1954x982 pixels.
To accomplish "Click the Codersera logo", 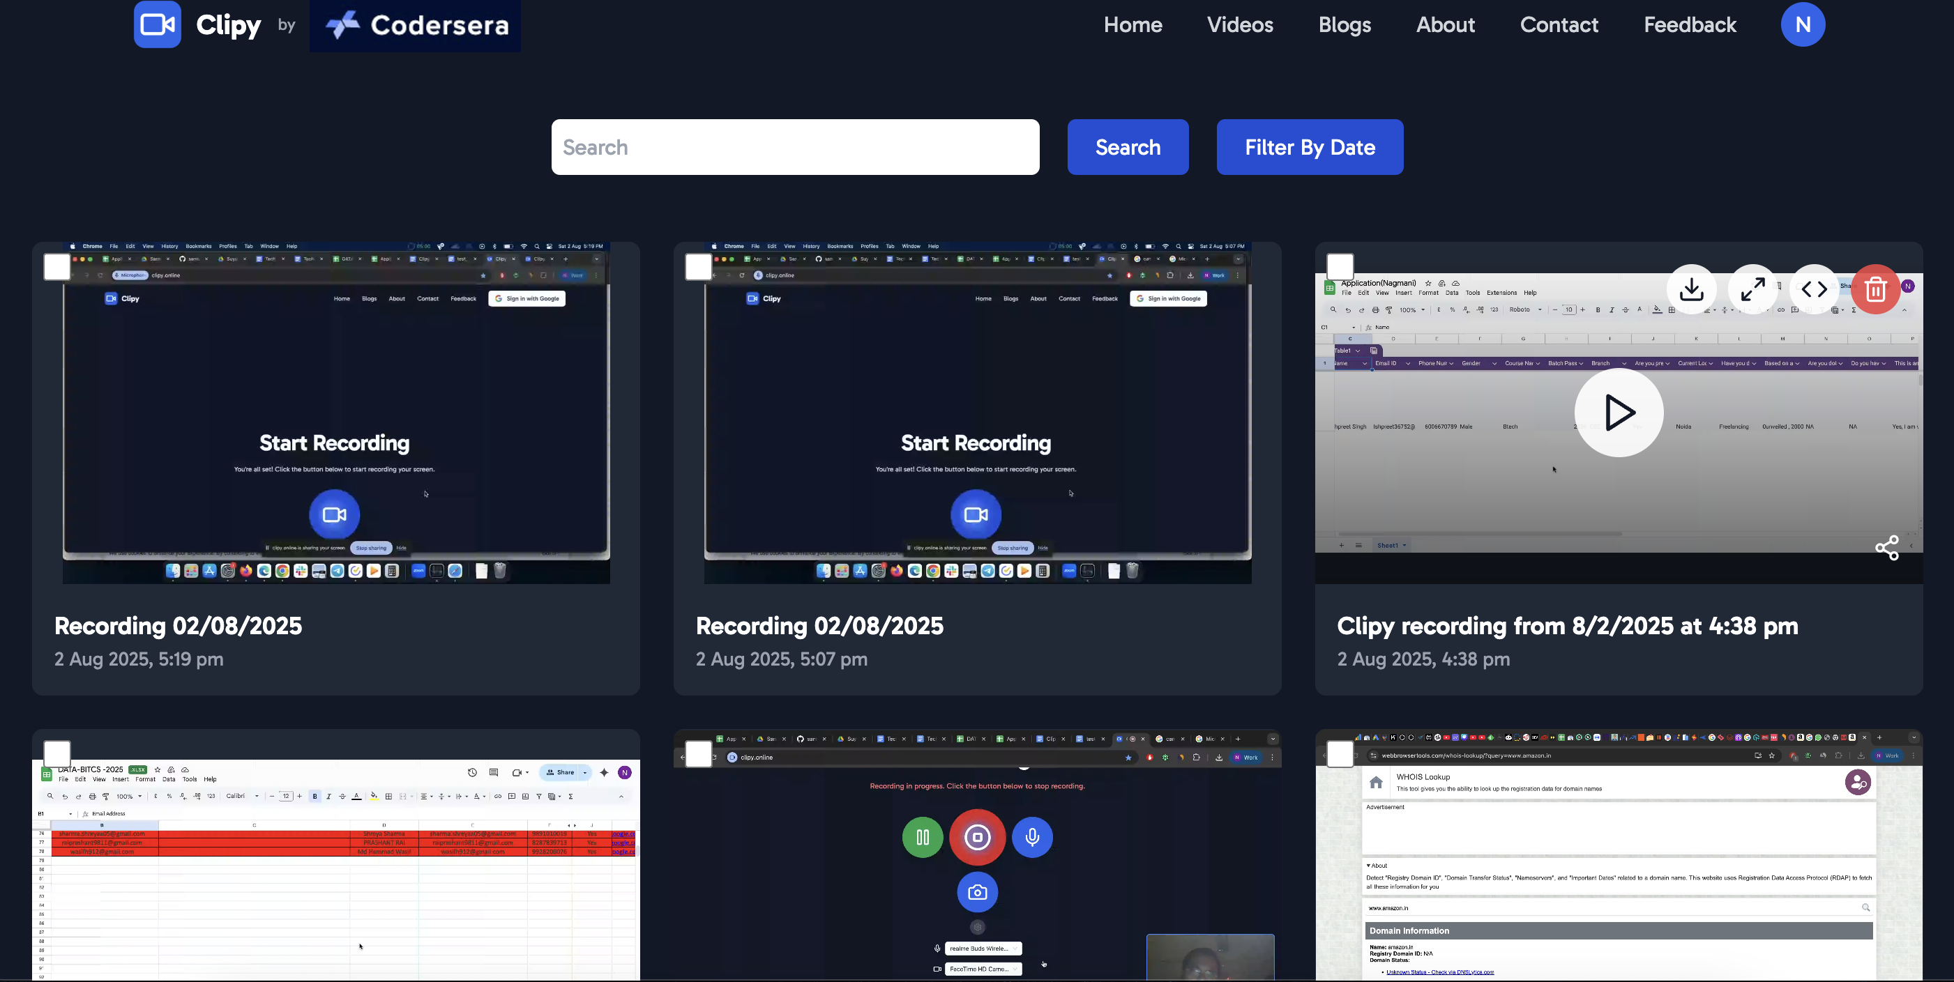I will pos(416,26).
